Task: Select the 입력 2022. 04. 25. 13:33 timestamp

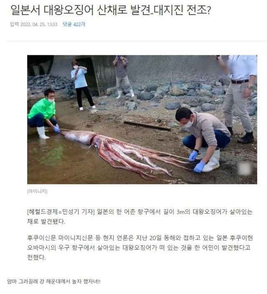Action: pyautogui.click(x=34, y=24)
